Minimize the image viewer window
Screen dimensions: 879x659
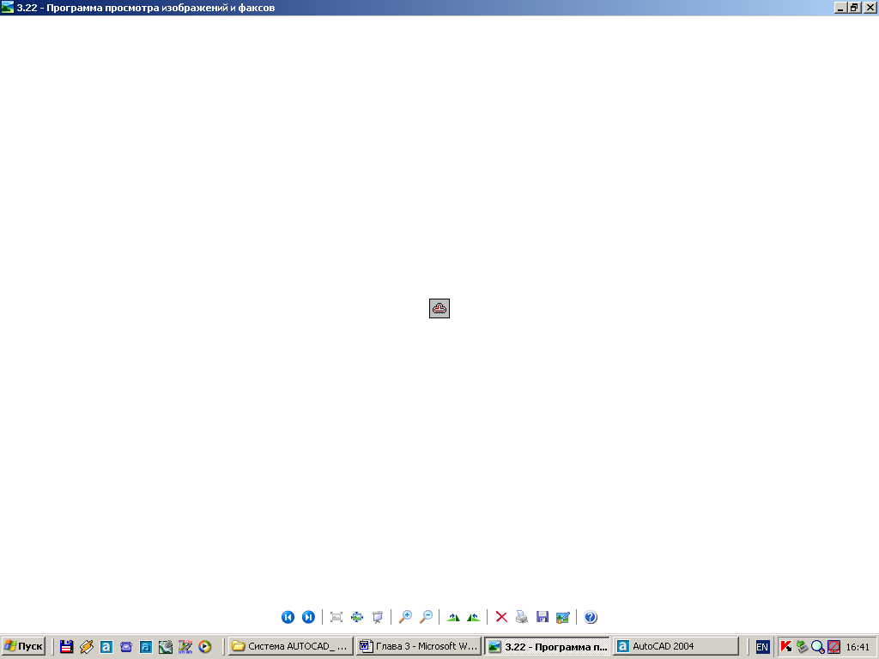click(x=840, y=7)
